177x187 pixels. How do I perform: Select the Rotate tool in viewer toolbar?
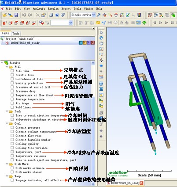101,38
